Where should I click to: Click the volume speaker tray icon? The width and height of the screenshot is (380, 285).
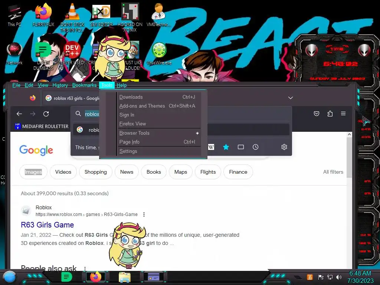(339, 277)
